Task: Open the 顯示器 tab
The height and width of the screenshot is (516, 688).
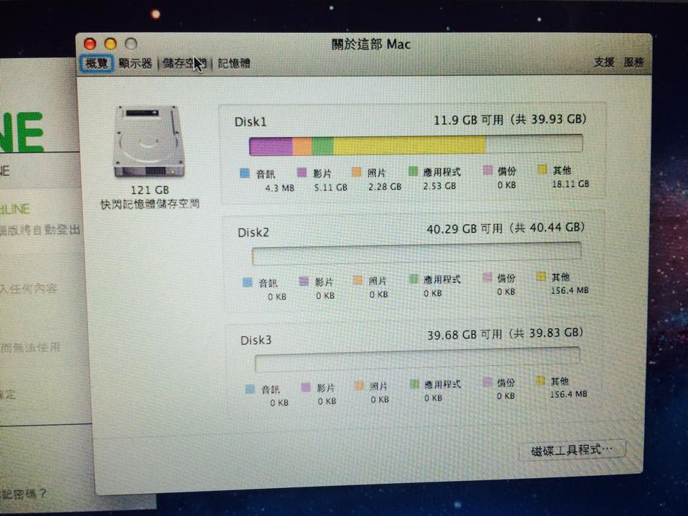Action: (135, 64)
